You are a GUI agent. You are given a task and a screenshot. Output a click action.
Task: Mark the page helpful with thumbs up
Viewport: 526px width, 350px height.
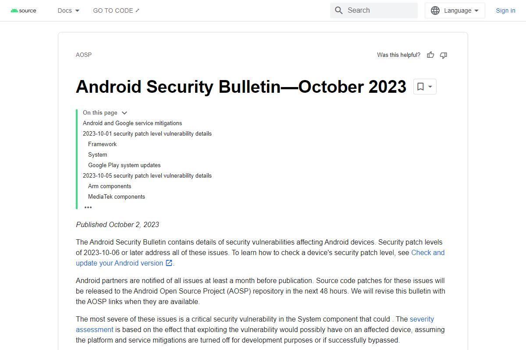click(x=430, y=55)
